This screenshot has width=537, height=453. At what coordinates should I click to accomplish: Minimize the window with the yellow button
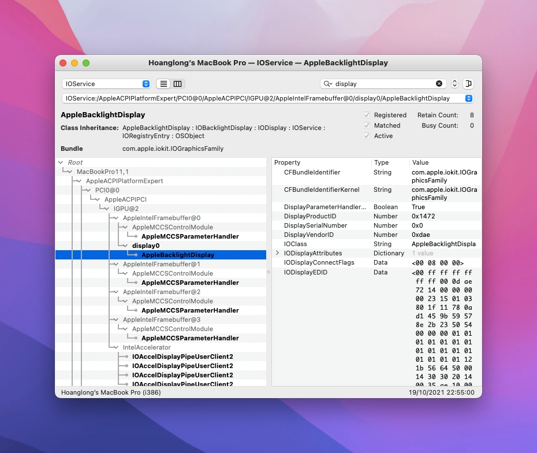(74, 63)
